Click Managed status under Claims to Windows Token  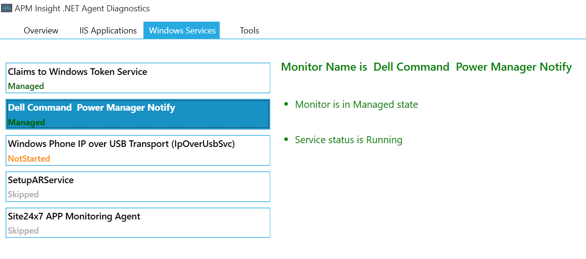[x=26, y=86]
